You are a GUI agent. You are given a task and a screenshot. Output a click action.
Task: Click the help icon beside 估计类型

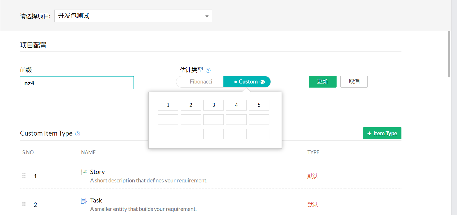click(208, 70)
